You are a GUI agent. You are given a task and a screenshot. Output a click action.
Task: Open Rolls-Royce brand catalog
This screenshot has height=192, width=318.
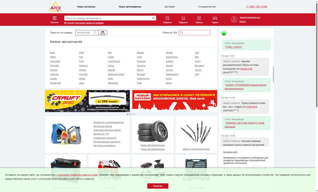pyautogui.click(x=143, y=79)
